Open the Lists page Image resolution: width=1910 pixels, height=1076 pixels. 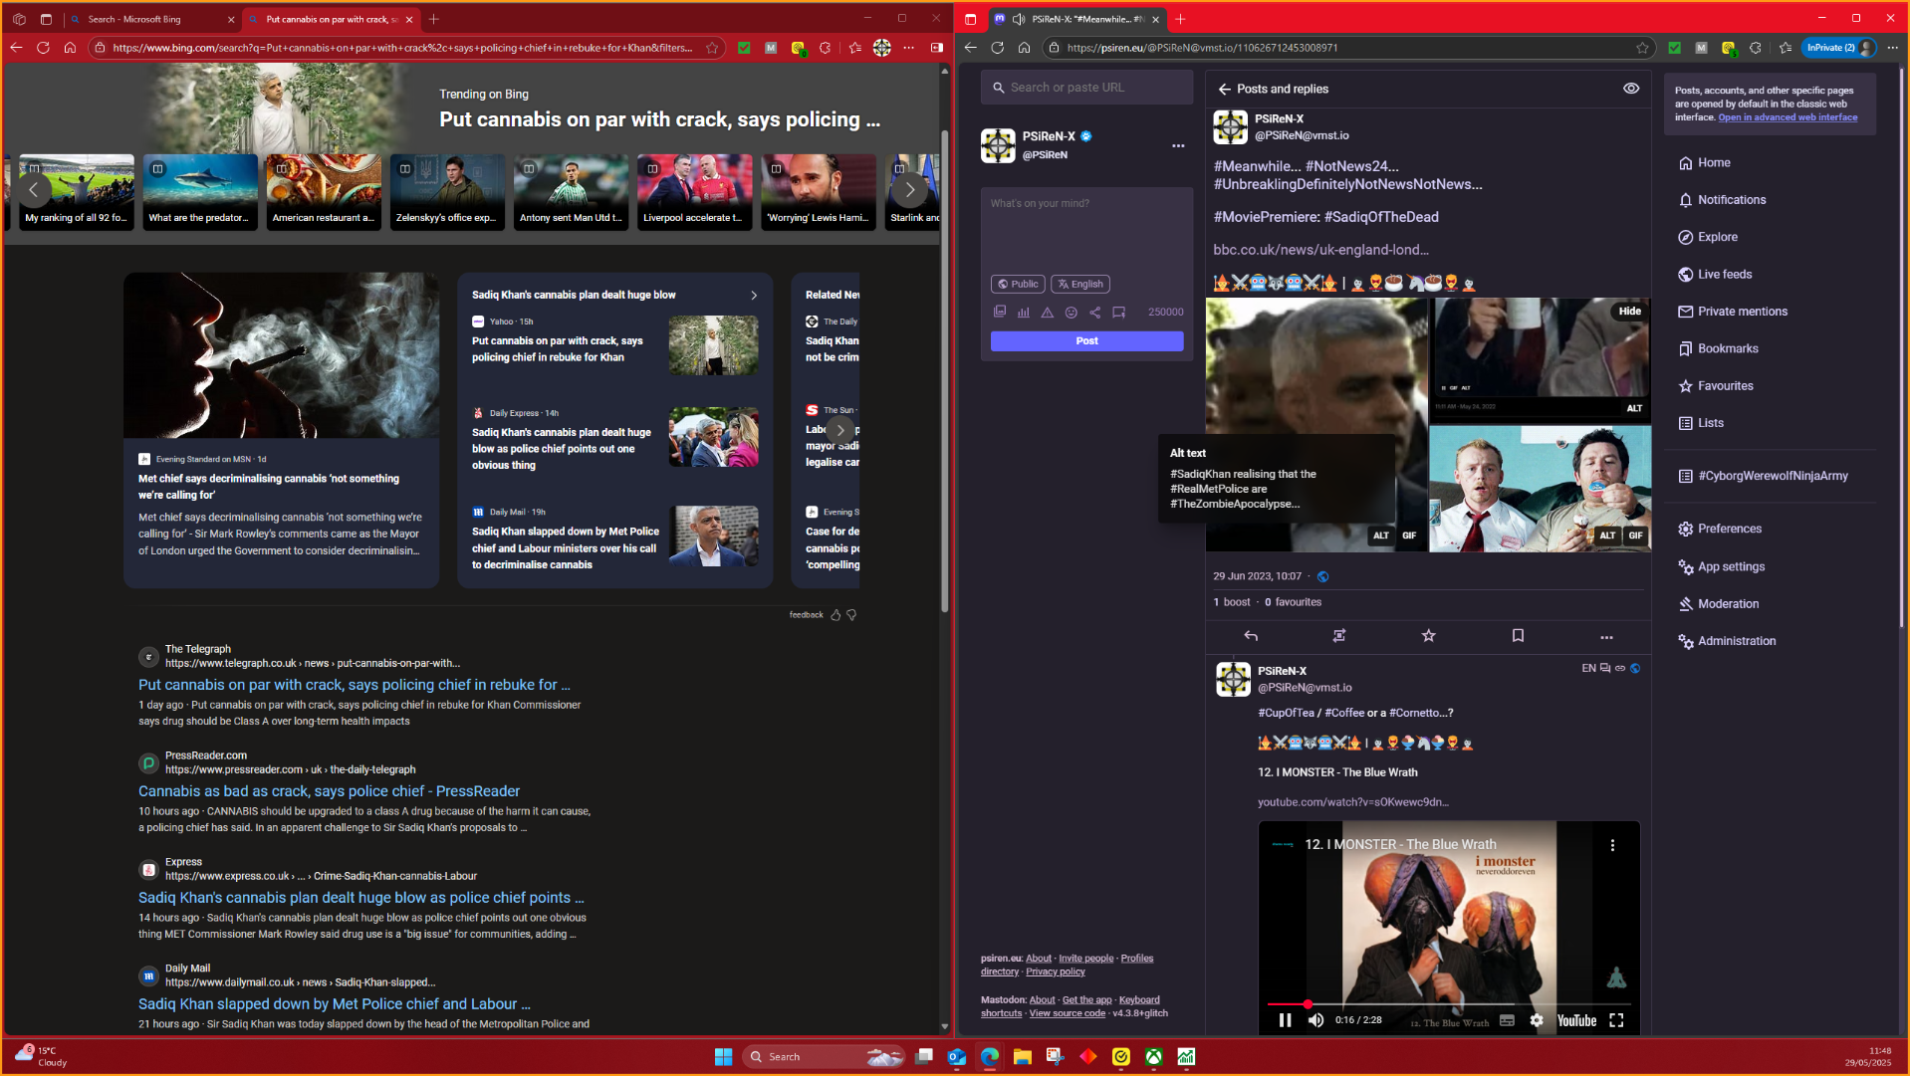(x=1701, y=423)
